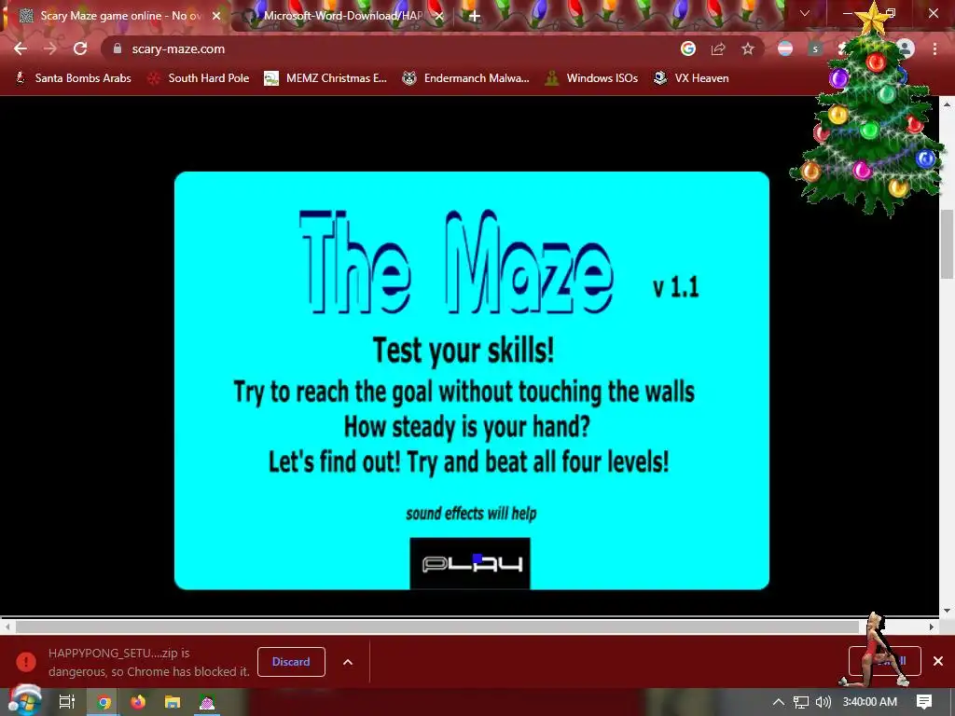
Task: Open the volume control in the tray
Action: (824, 702)
